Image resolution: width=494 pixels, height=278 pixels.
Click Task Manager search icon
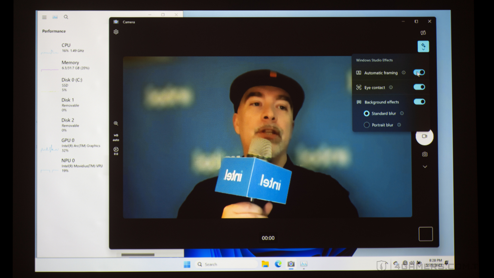(66, 17)
